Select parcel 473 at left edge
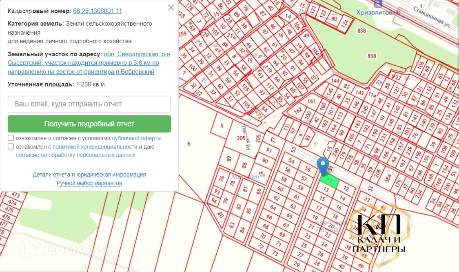 click(16, 195)
